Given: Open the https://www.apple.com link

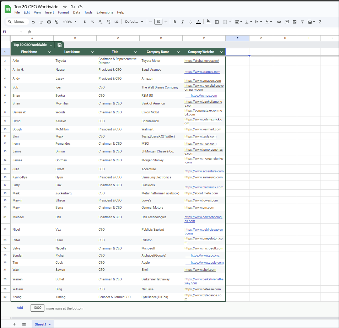Looking at the screenshot, I should click(207, 263).
